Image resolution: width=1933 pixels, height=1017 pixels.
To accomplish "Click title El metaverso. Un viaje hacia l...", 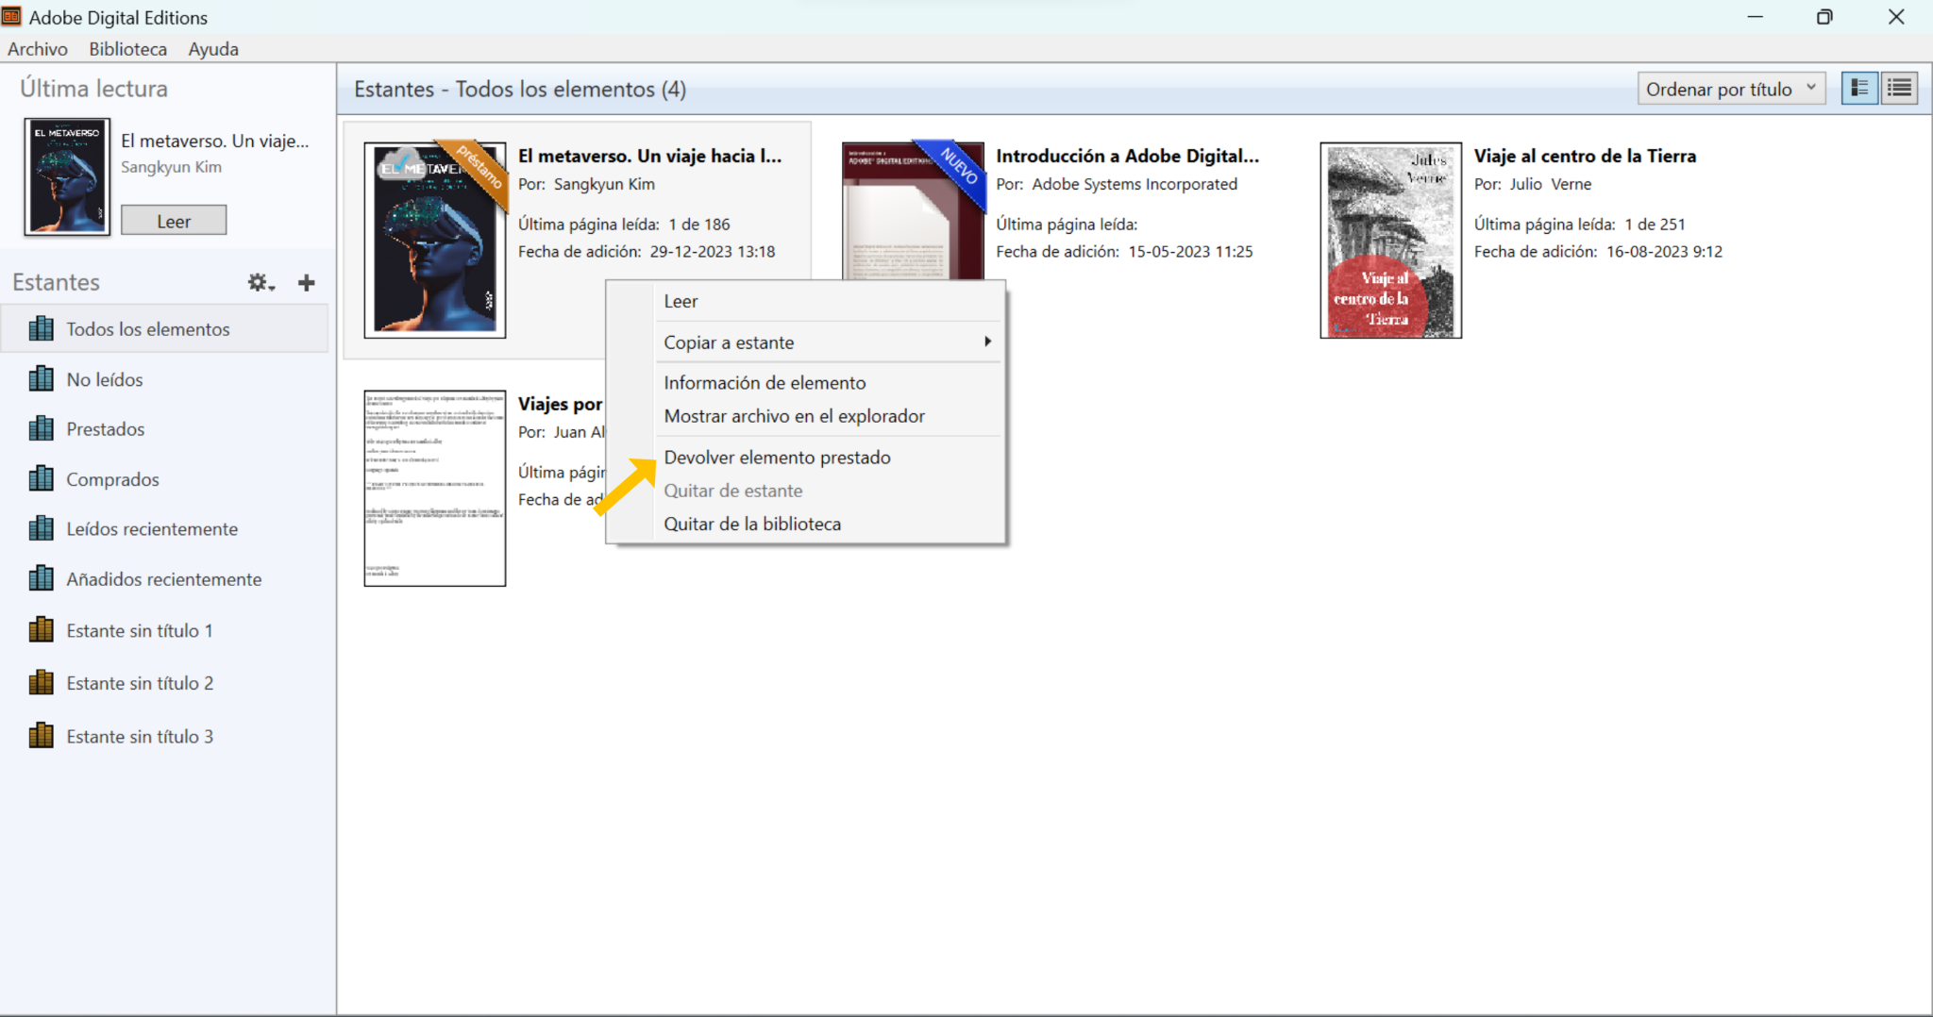I will [x=649, y=156].
